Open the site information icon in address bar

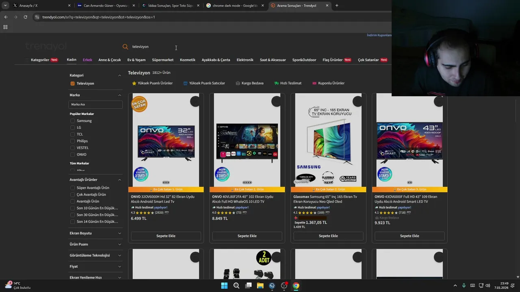[37, 17]
